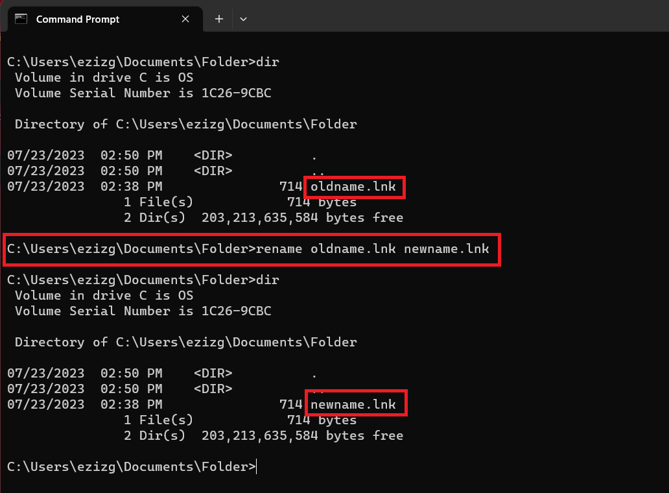Screen dimensions: 669x493
Task: Click the first Volume Serial Number line
Action: (x=143, y=93)
